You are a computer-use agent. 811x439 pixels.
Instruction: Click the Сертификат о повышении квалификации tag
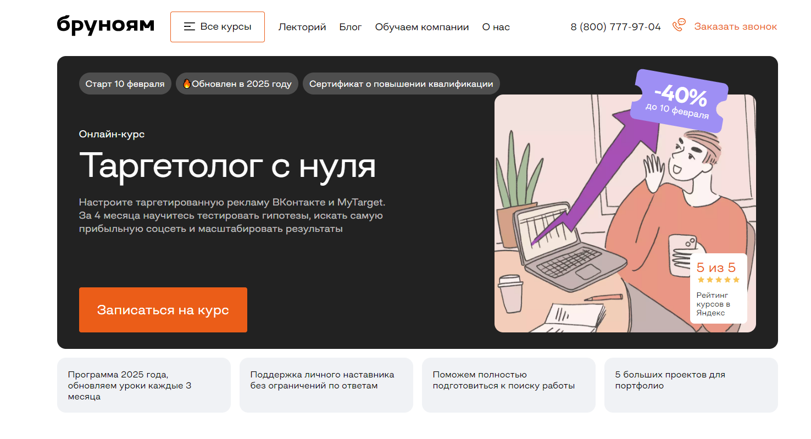401,84
